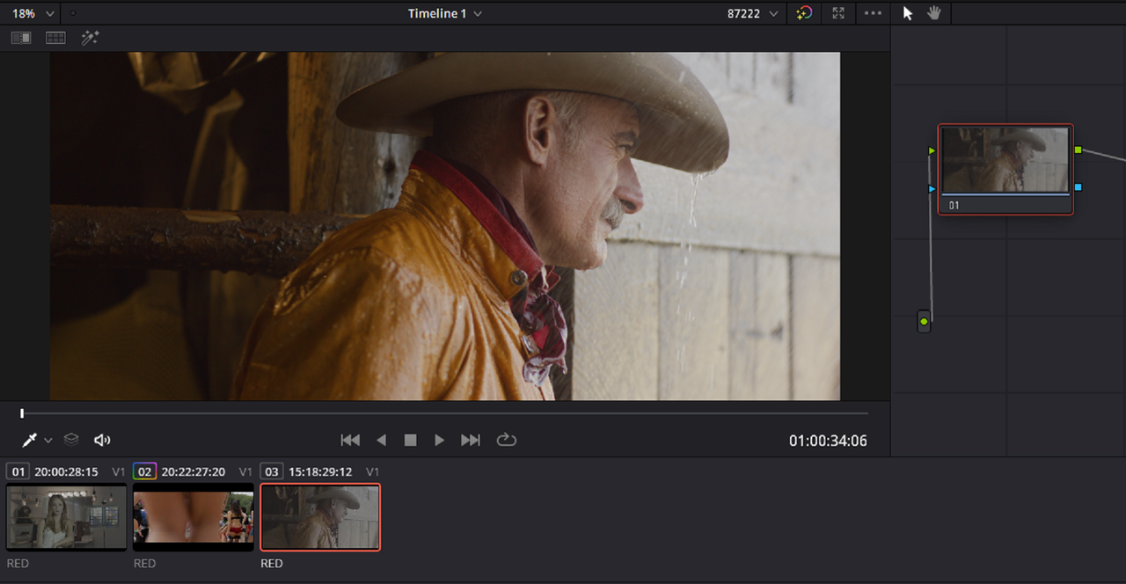Select the pointer arrow tool
Viewport: 1126px width, 584px height.
point(909,13)
